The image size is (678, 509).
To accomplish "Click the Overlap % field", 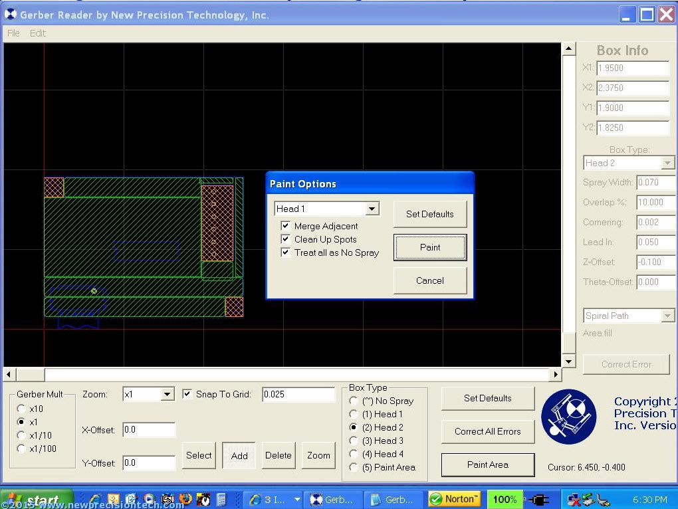I will 656,202.
